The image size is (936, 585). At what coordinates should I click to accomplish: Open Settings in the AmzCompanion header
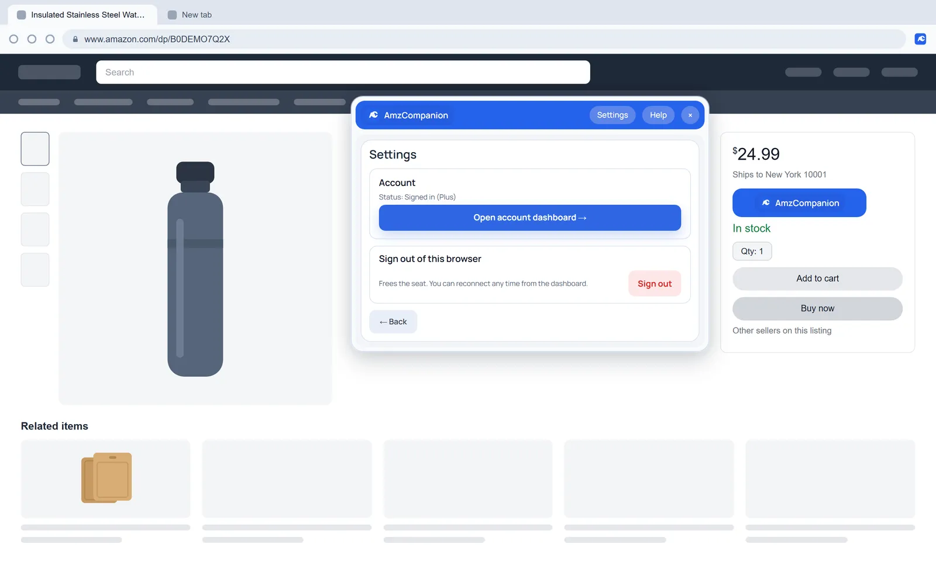[x=612, y=115]
